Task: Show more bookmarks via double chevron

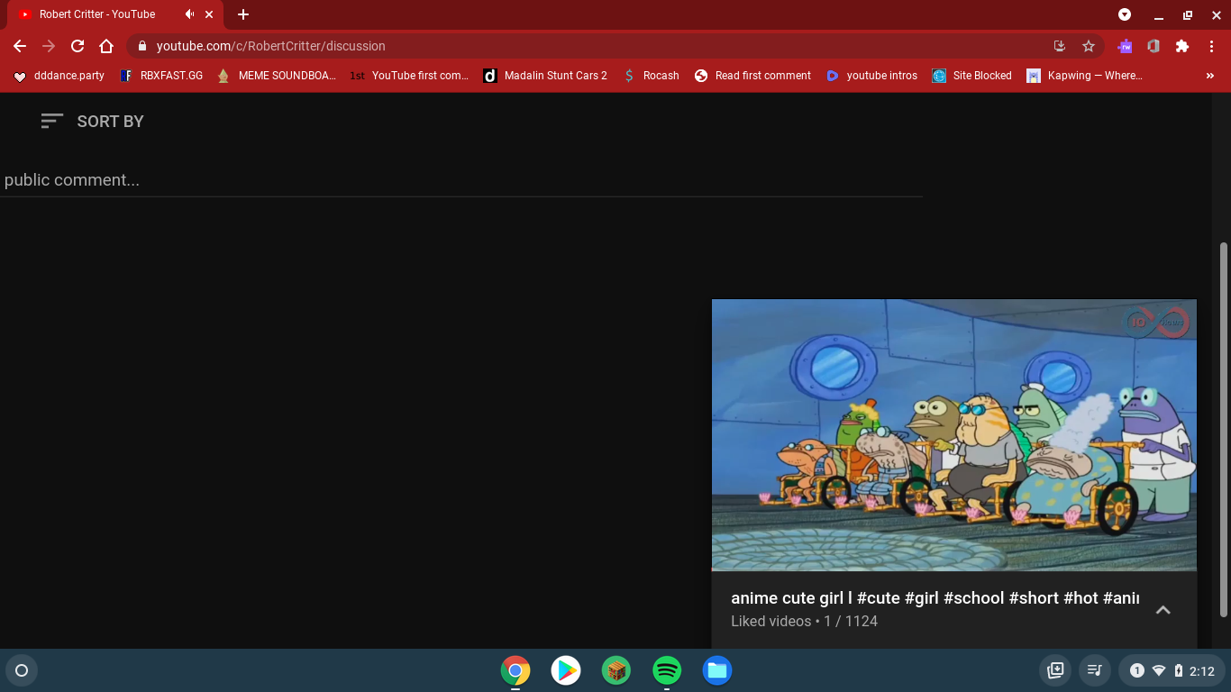Action: point(1210,76)
